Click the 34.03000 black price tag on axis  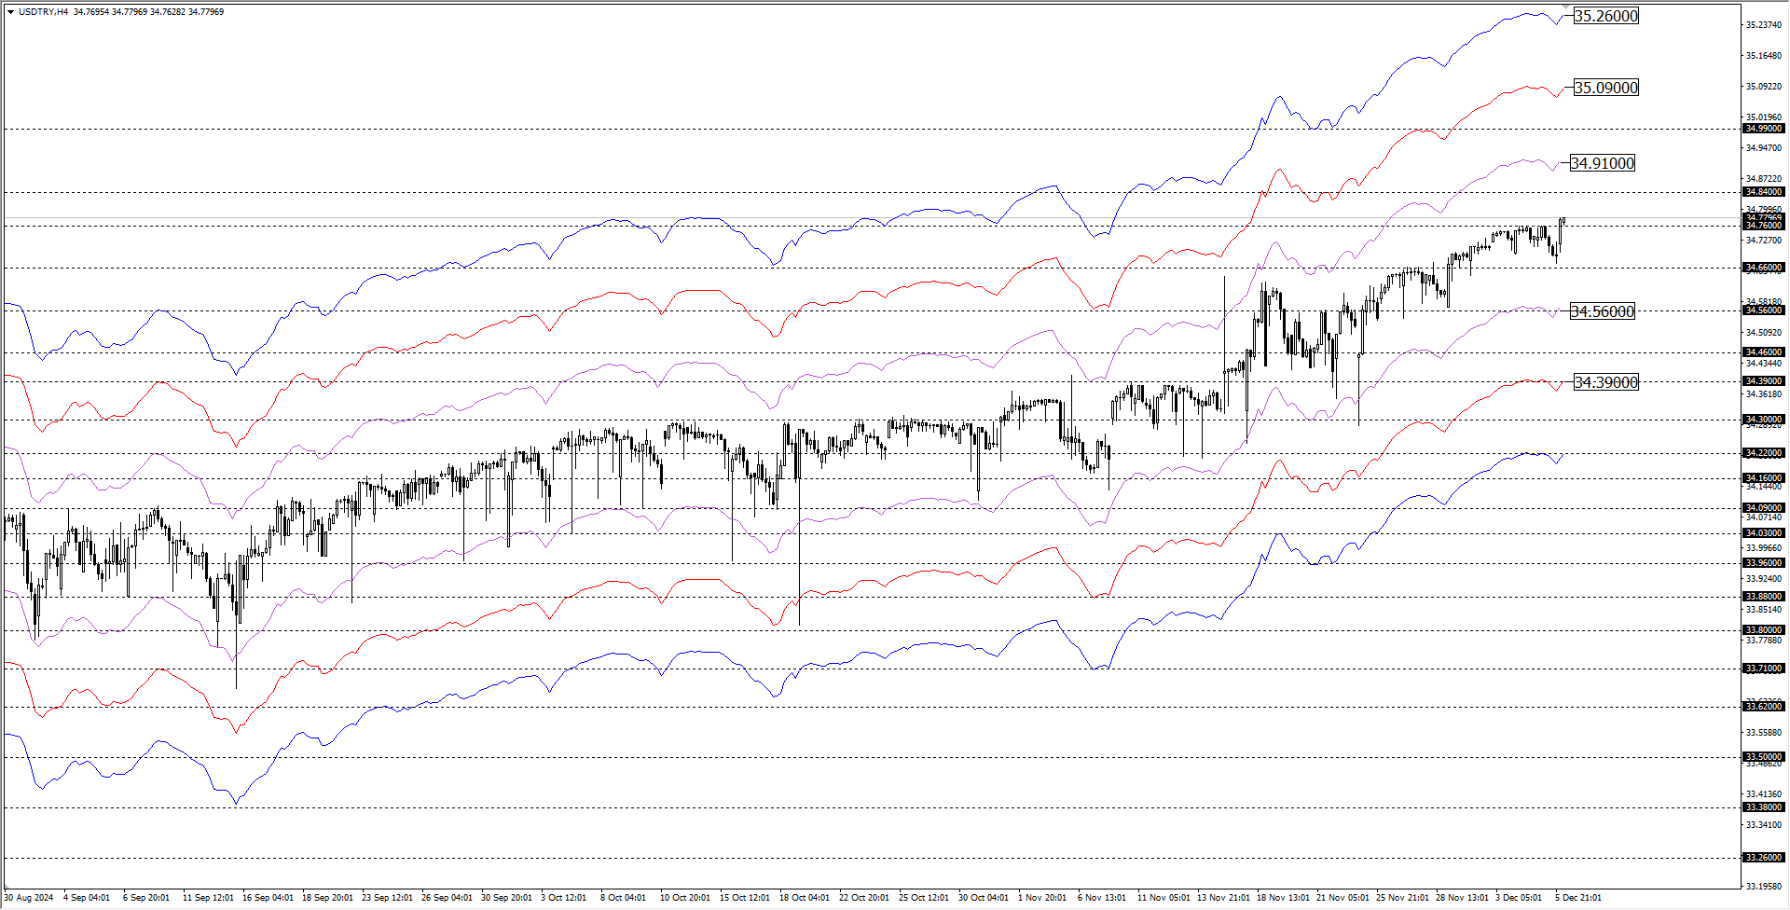tap(1764, 533)
